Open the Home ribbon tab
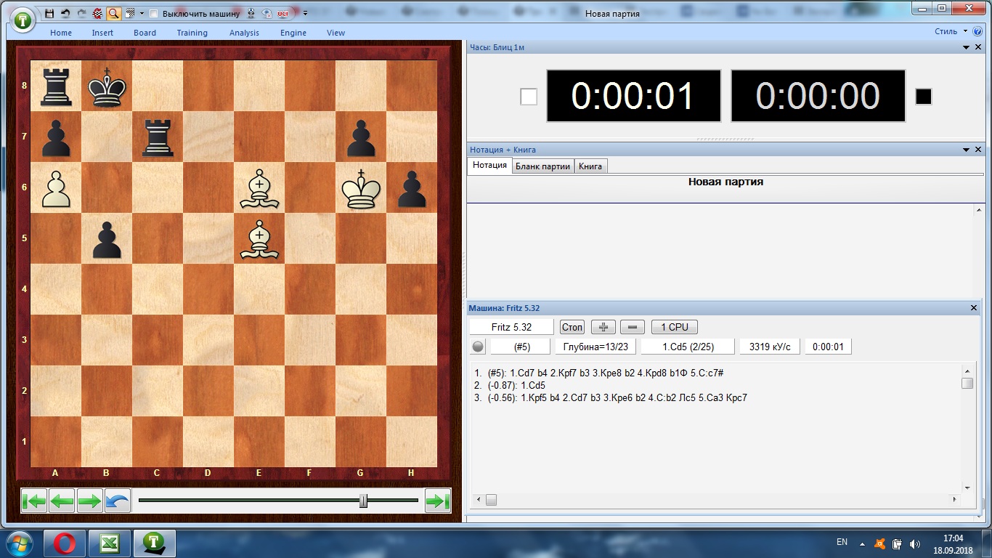Image resolution: width=992 pixels, height=558 pixels. click(x=61, y=33)
